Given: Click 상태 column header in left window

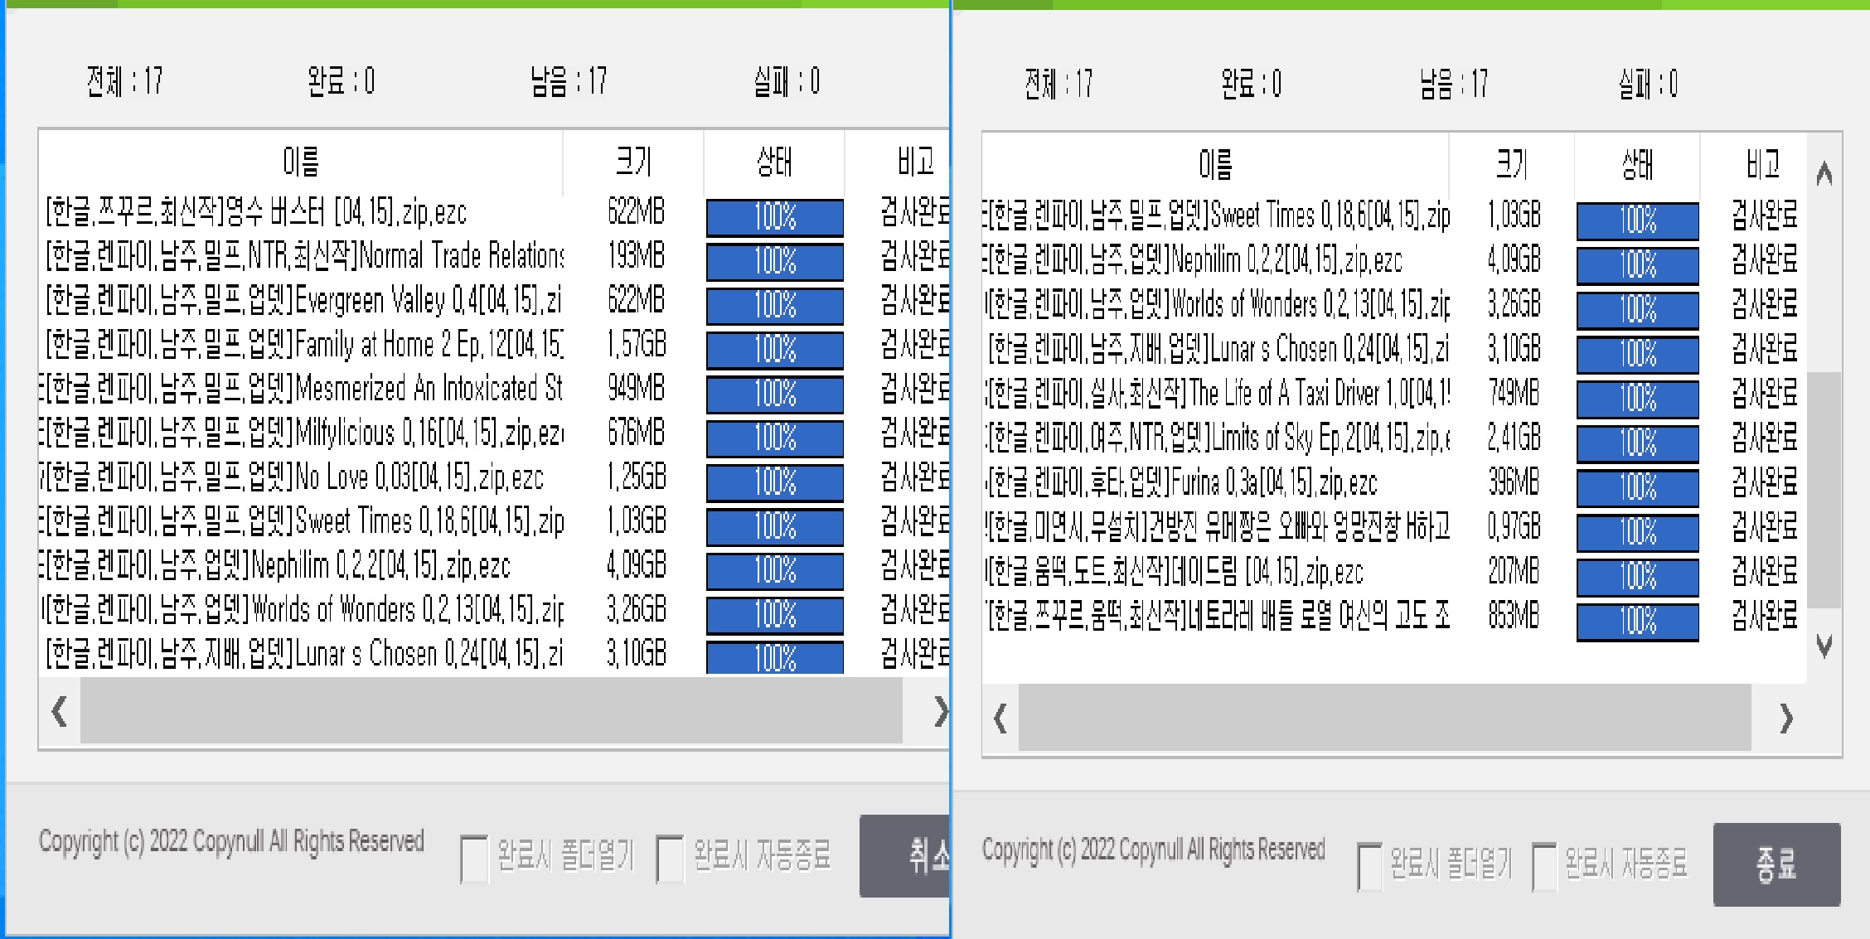Looking at the screenshot, I should click(x=773, y=162).
